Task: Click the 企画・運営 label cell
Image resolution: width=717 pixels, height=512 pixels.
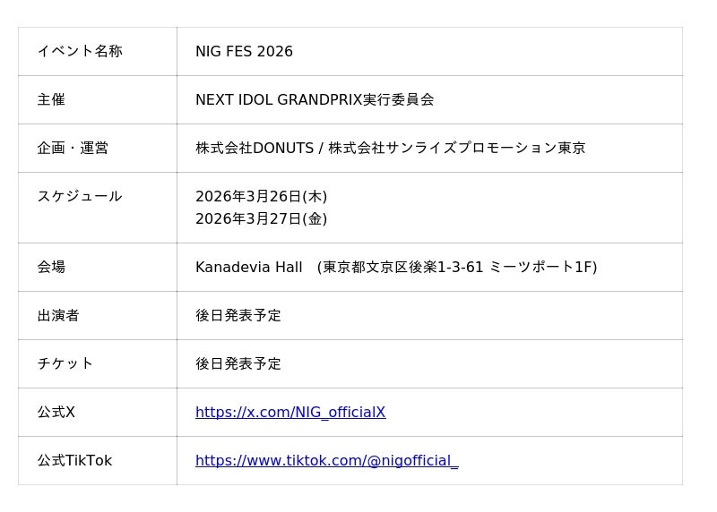Action: (x=73, y=148)
